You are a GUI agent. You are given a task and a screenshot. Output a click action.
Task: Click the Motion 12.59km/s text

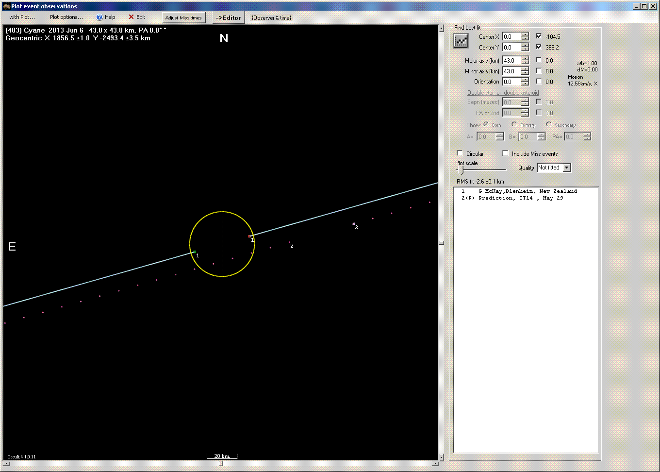point(582,81)
